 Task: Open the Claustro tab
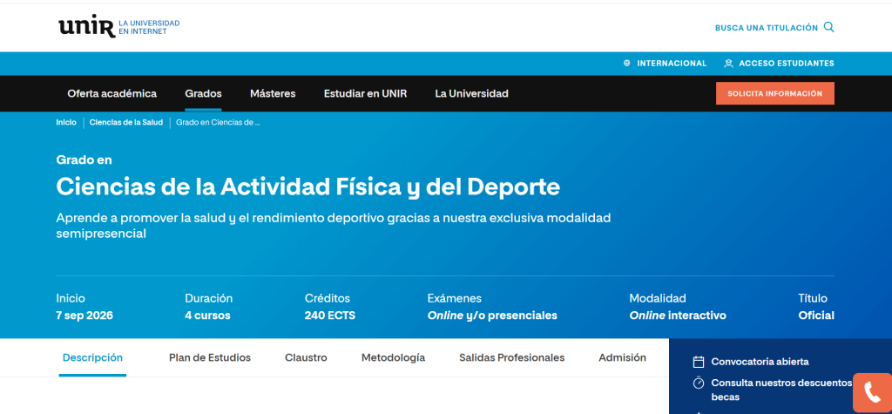pyautogui.click(x=306, y=357)
